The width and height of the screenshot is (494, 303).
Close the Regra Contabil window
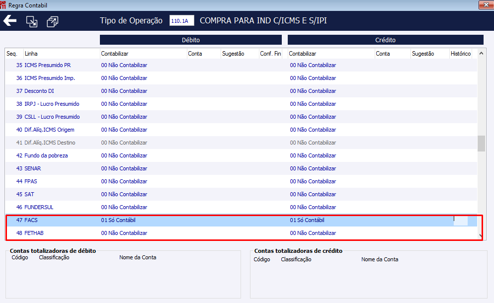tap(486, 5)
